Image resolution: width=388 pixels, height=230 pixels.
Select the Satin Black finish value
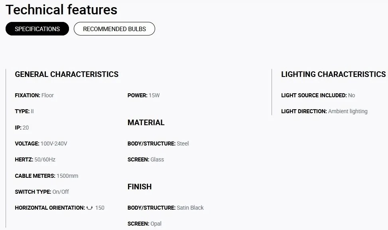[190, 208]
